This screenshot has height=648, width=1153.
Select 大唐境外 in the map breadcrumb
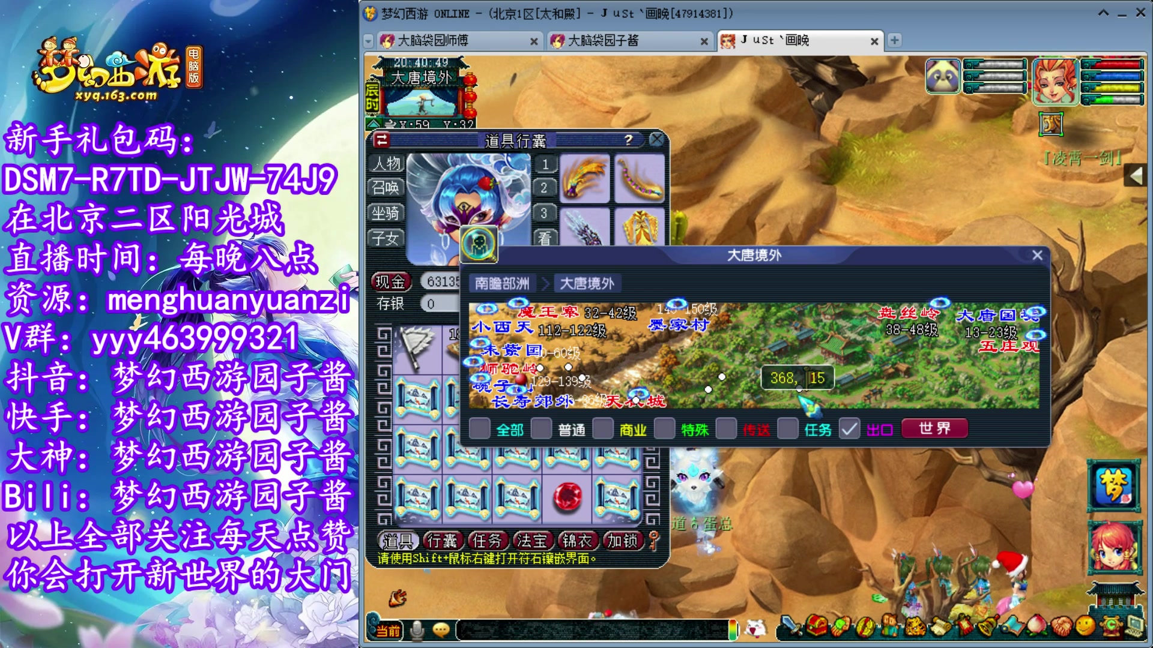coord(586,283)
